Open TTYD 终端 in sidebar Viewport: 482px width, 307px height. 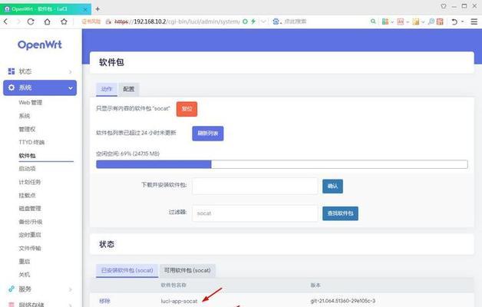(31, 142)
